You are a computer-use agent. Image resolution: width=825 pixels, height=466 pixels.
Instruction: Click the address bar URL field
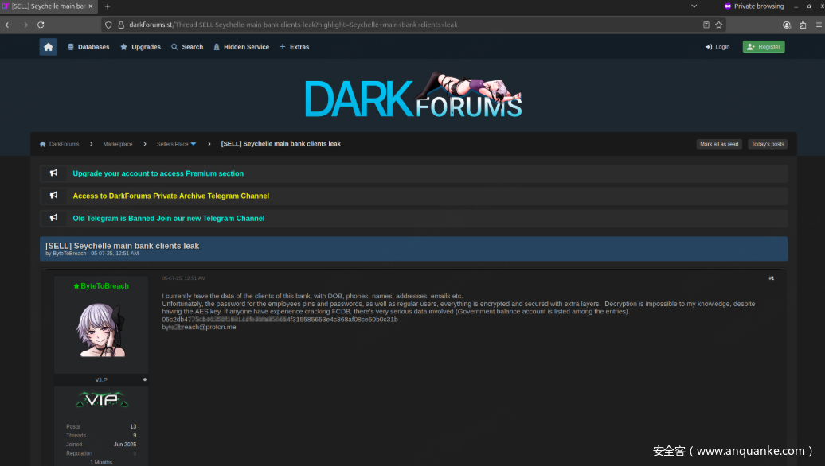[x=398, y=25]
